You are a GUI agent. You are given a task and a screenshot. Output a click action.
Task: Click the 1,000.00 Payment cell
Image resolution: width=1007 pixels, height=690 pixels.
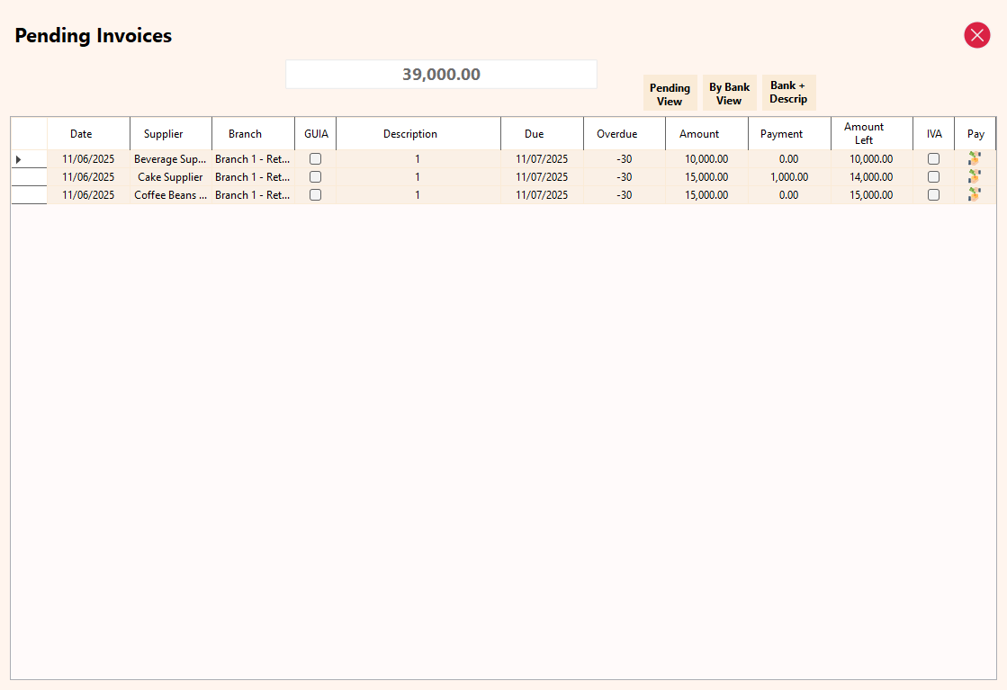789,177
